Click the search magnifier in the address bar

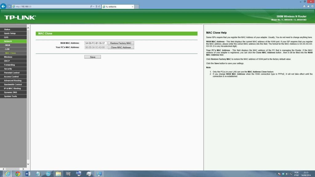click(91, 6)
